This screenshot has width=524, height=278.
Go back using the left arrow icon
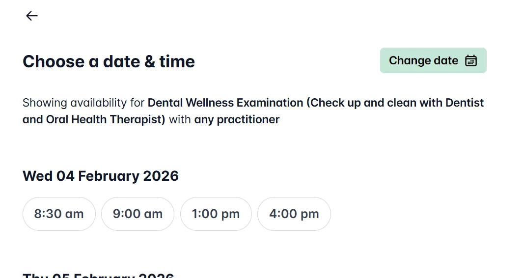31,16
